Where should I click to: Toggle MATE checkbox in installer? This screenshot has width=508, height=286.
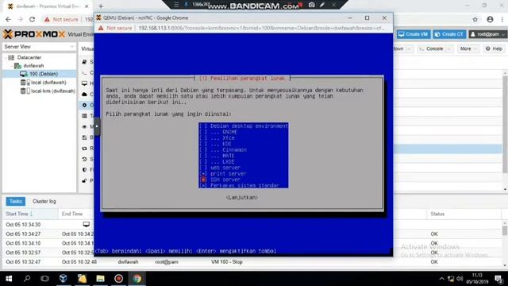203,156
